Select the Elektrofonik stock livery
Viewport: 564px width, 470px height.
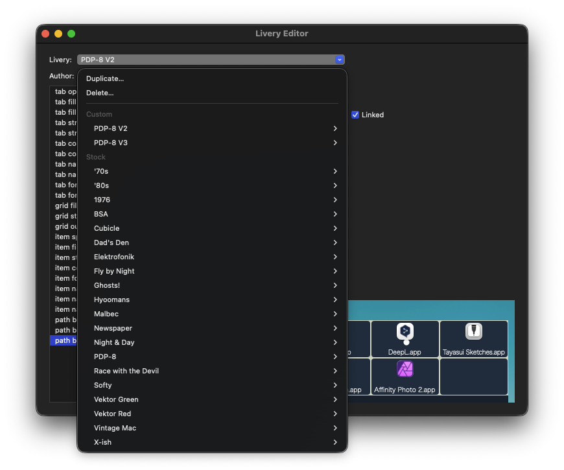tap(114, 257)
